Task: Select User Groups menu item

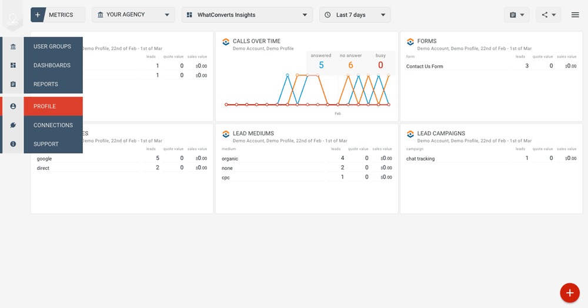Action: point(54,46)
